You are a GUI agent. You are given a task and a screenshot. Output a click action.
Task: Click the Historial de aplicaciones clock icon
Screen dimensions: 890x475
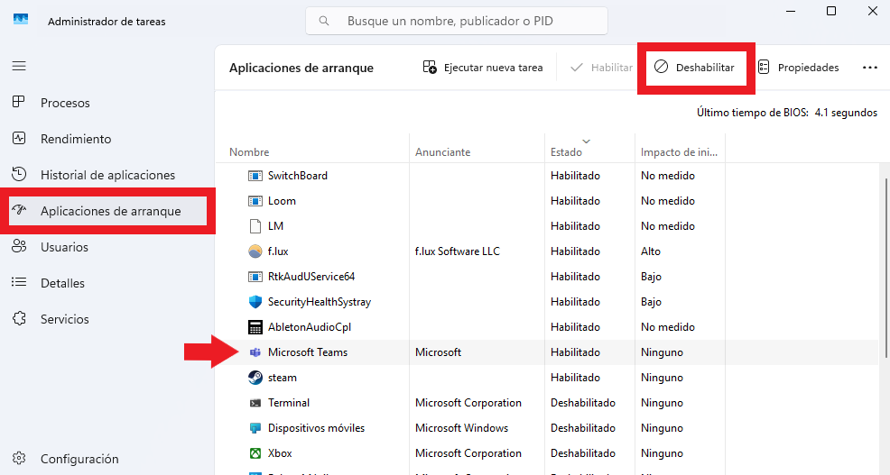(x=19, y=174)
